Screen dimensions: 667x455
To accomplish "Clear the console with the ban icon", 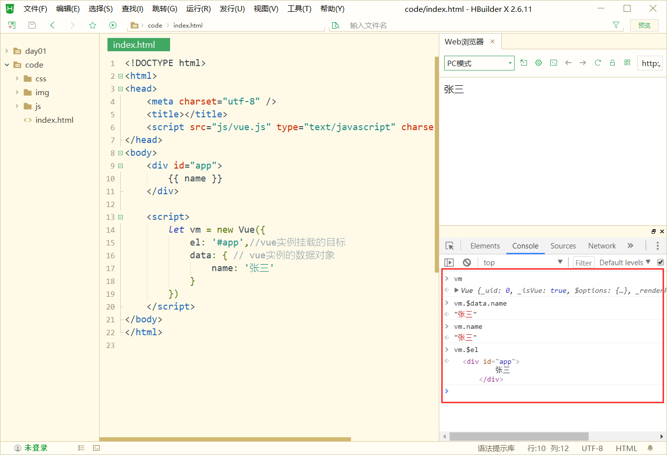I will pos(467,263).
